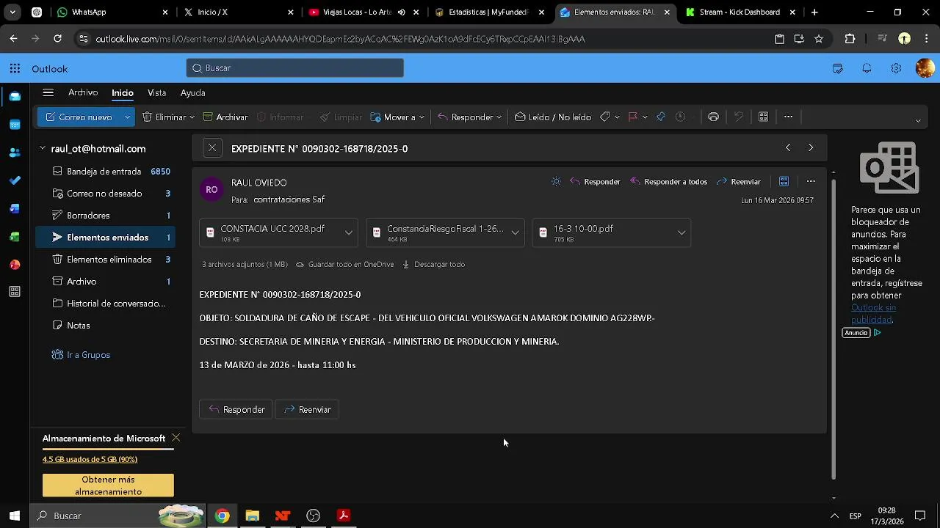Open Calendar from the left app rail
This screenshot has height=528, width=940.
click(15, 125)
